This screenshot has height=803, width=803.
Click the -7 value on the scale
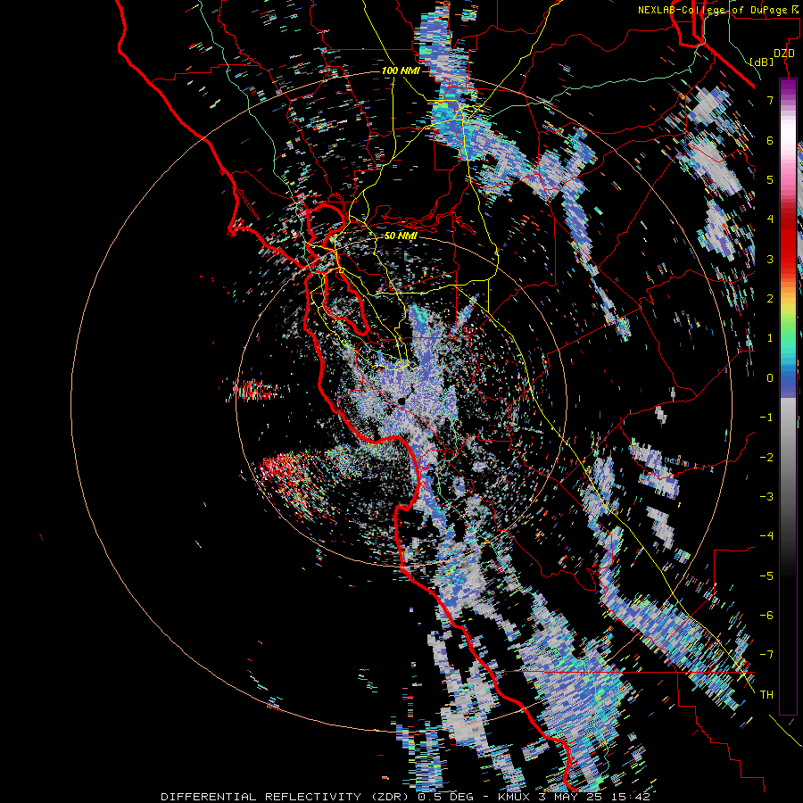[x=766, y=655]
